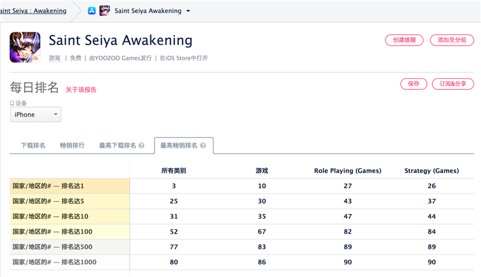The image size is (481, 277).
Task: Click the small device icon beside 设备
Action: tap(12, 103)
